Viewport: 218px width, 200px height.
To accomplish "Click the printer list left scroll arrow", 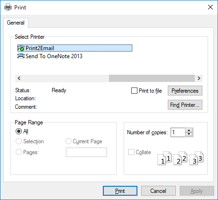I will 19,78.
